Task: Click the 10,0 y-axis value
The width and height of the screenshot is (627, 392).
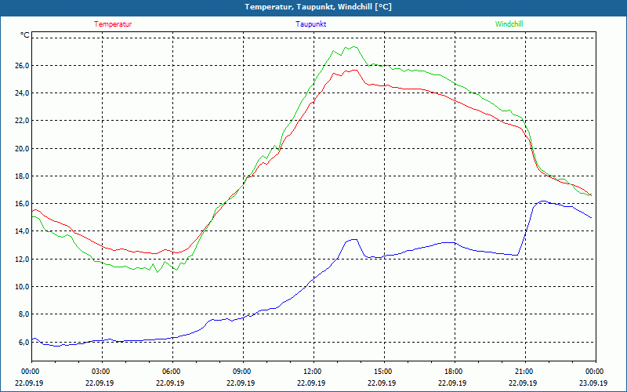Action: [x=22, y=287]
